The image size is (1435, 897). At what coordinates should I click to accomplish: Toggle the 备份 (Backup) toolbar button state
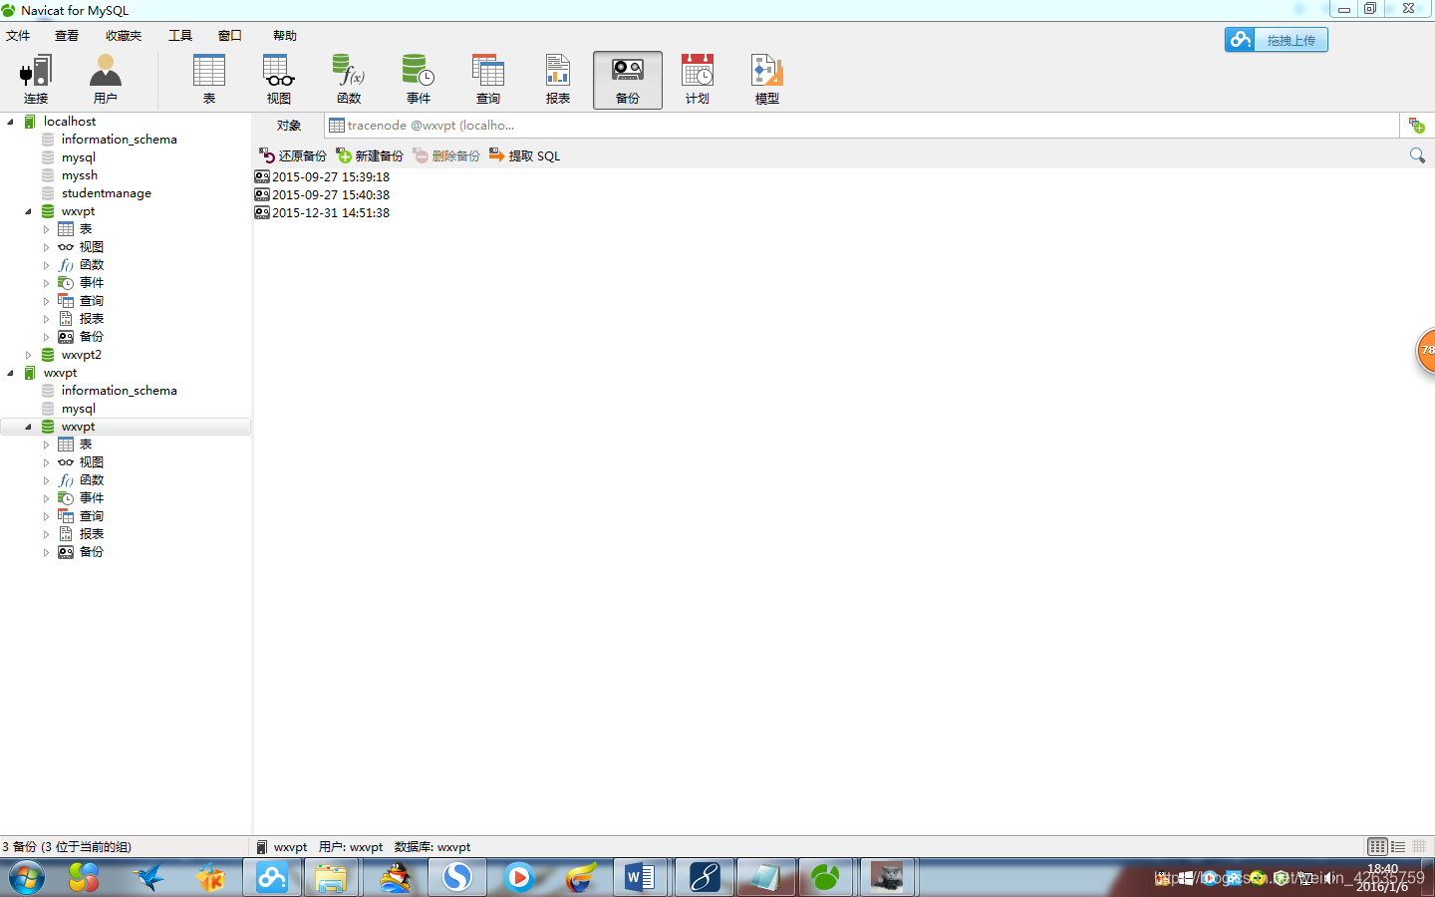[x=627, y=78]
